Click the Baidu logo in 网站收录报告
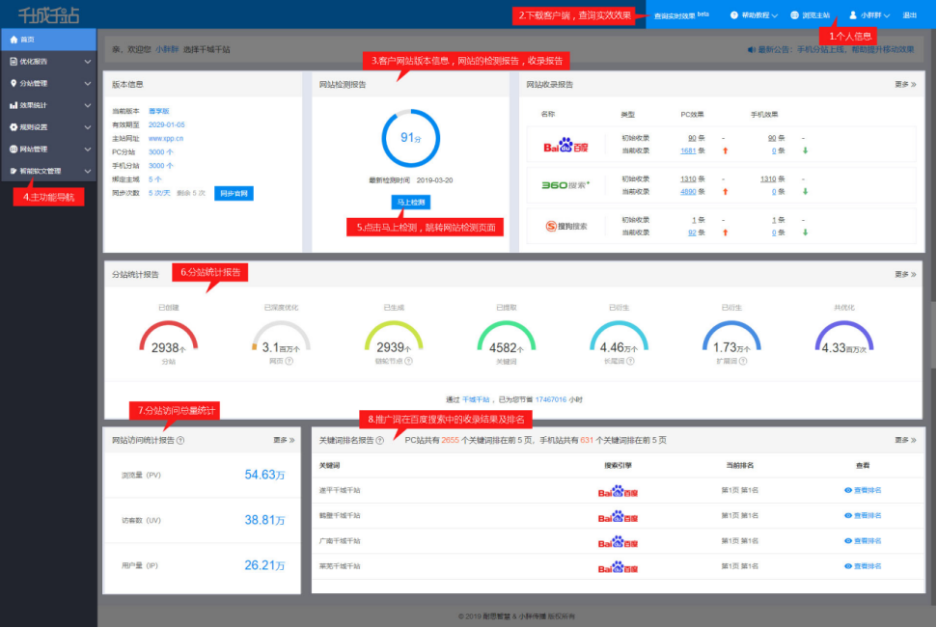Image resolution: width=937 pixels, height=628 pixels. click(565, 145)
